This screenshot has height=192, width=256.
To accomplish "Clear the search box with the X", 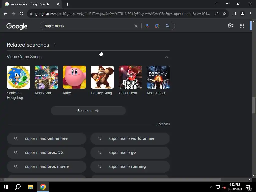I will coord(136,26).
